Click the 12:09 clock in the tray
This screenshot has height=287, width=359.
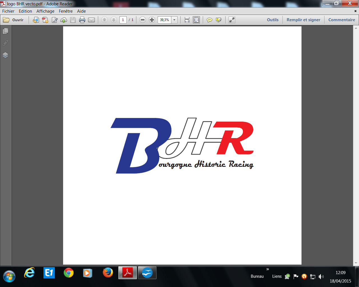tap(340, 272)
